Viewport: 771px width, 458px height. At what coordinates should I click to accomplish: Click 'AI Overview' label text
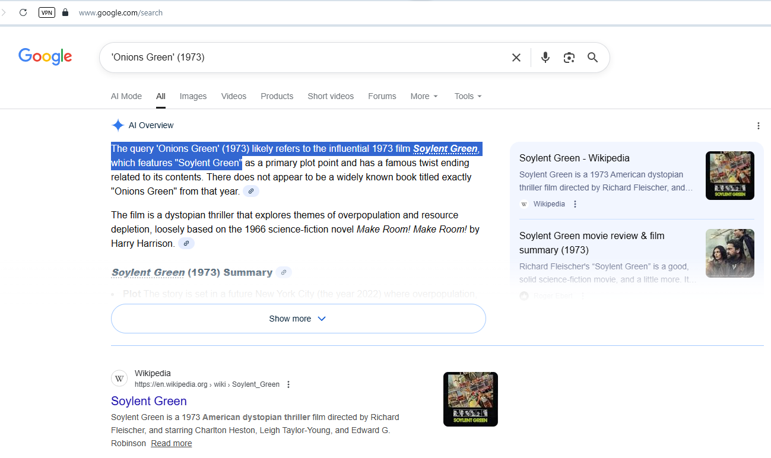(151, 125)
